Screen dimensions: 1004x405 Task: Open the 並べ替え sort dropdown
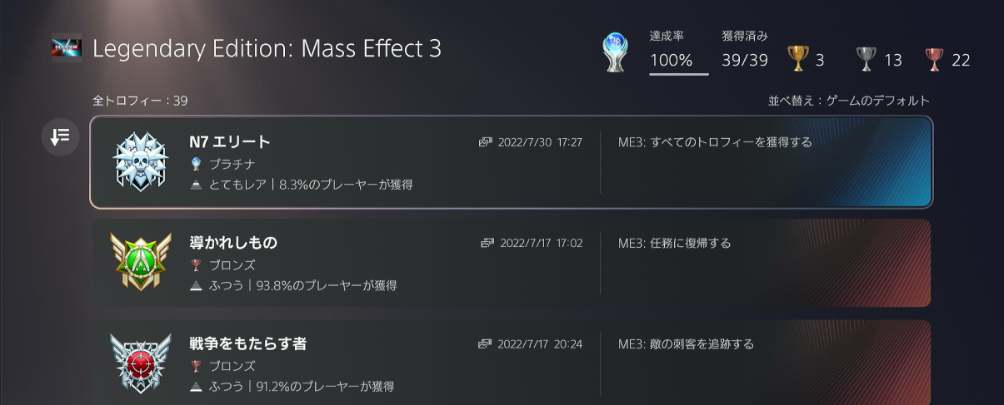tap(848, 101)
